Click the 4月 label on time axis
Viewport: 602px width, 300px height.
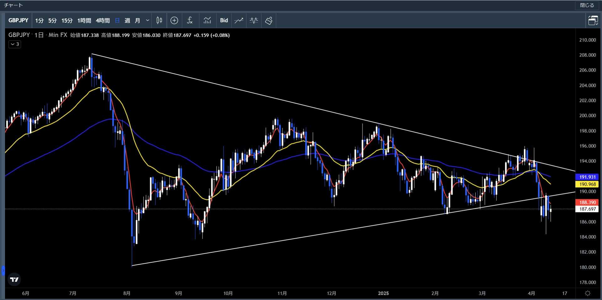click(531, 293)
